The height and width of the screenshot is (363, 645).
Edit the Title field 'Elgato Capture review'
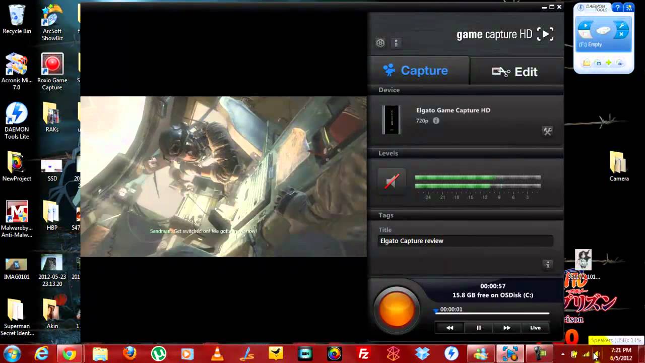(466, 241)
